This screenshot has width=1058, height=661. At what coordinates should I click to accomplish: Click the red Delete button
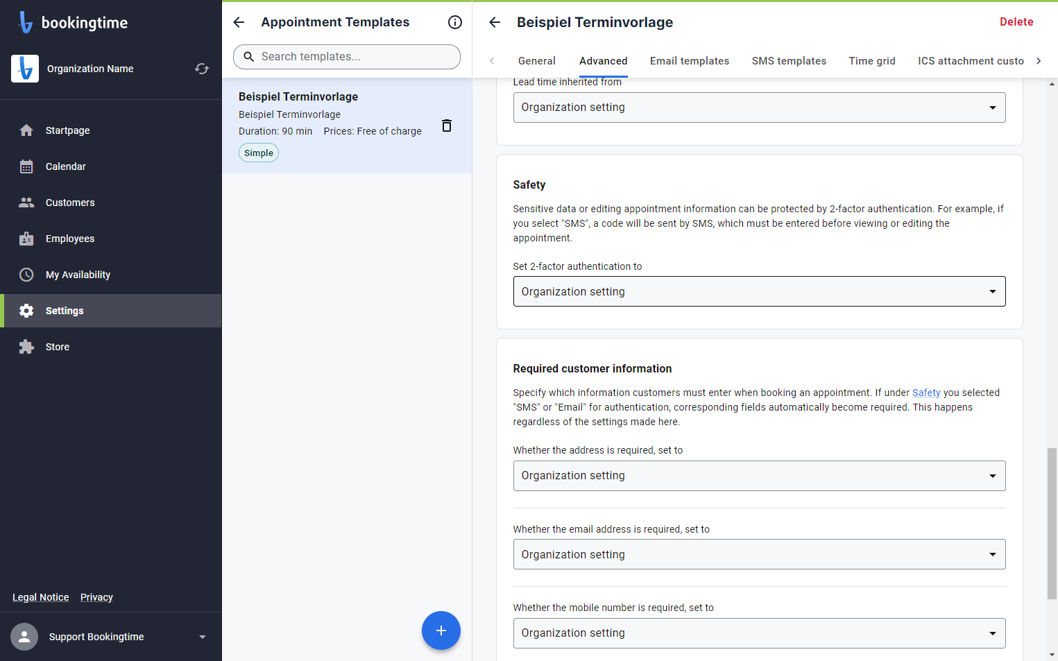click(1016, 22)
